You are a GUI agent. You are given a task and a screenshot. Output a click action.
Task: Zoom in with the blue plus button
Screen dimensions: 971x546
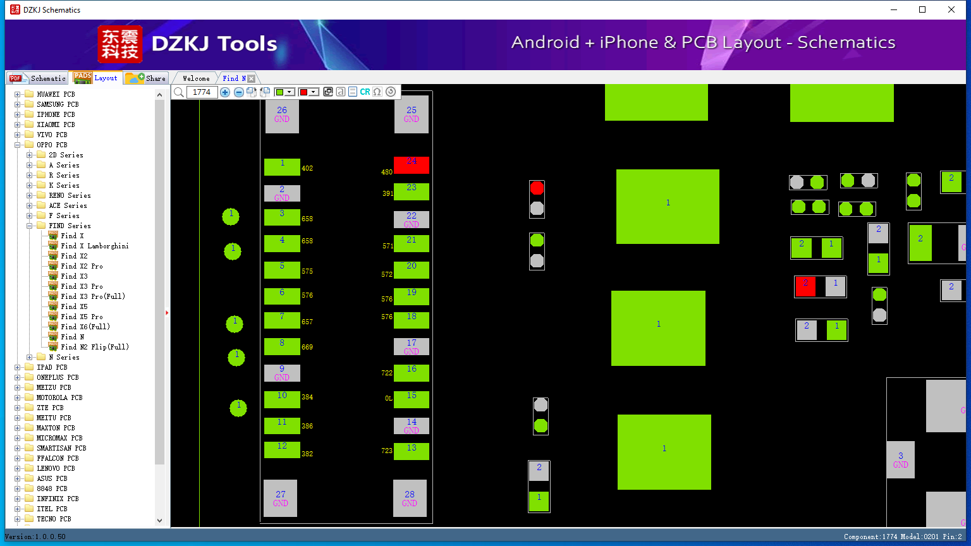coord(225,92)
